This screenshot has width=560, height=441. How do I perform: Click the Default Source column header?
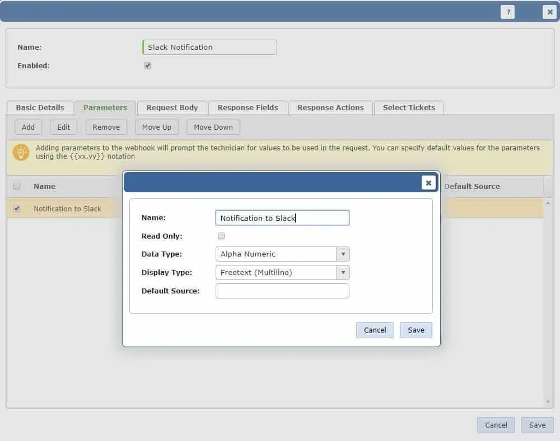click(472, 187)
